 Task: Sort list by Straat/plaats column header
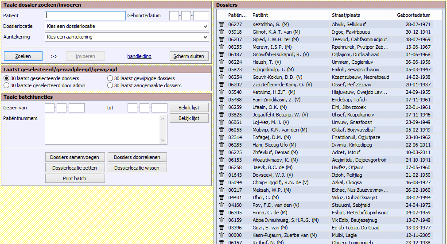(346, 15)
